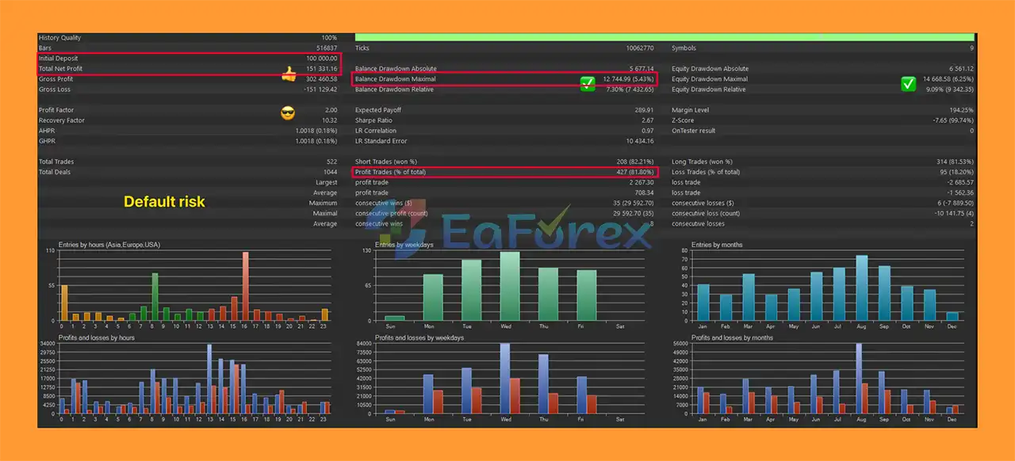Click the Profits and losses by hours title

point(96,338)
